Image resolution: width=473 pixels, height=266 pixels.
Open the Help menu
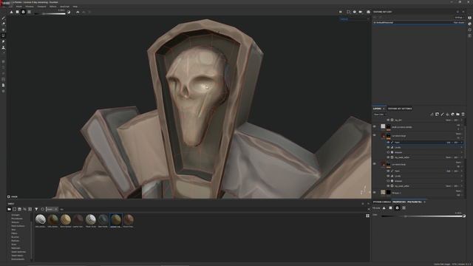coord(75,7)
